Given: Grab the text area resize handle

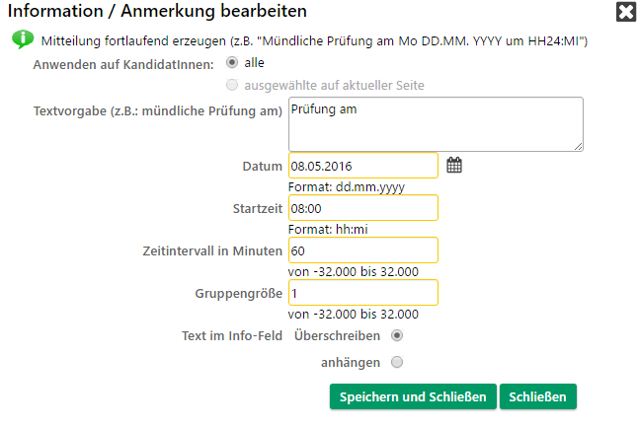Looking at the screenshot, I should tap(578, 147).
